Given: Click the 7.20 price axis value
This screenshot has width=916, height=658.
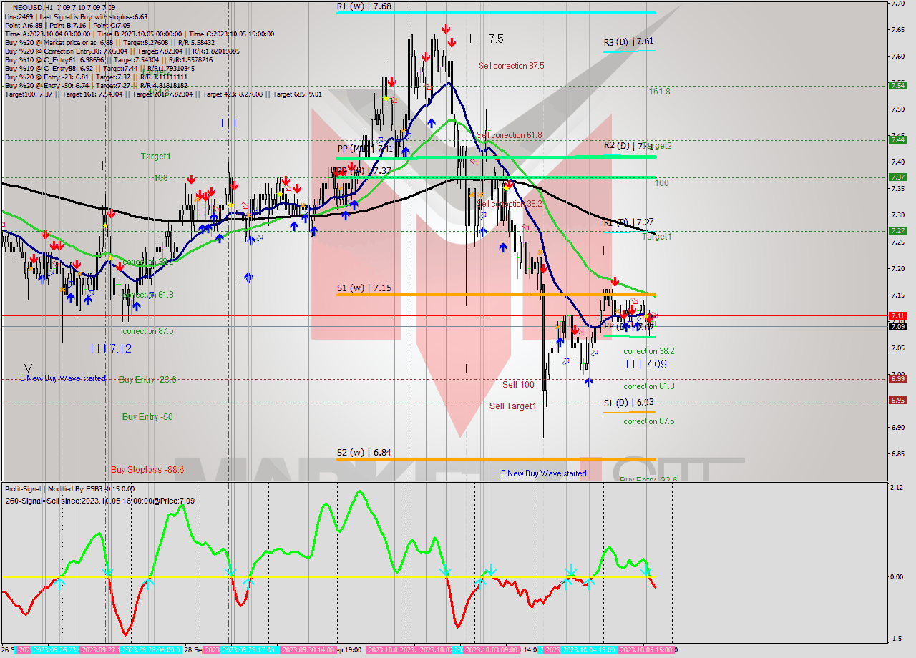Looking at the screenshot, I should [x=897, y=268].
